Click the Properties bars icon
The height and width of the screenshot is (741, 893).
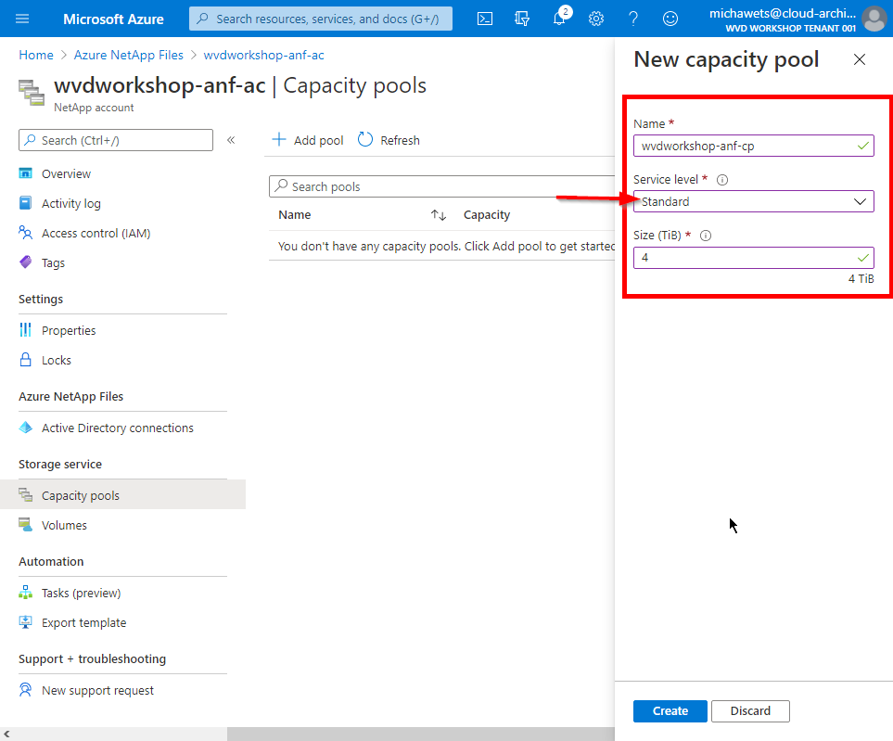point(26,330)
